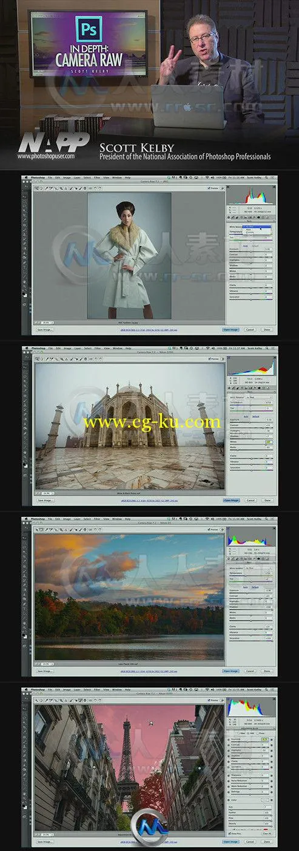The width and height of the screenshot is (299, 851).
Task: Open Tone Curve panel tab in Taj Mahal window
Action: pyautogui.click(x=233, y=388)
